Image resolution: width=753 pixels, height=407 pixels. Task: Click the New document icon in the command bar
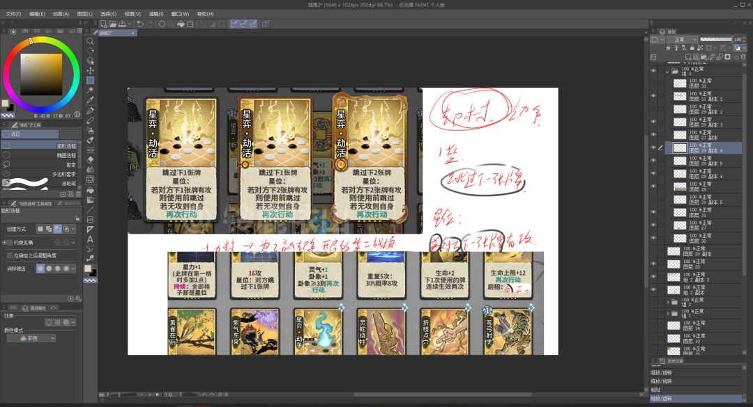[x=103, y=24]
